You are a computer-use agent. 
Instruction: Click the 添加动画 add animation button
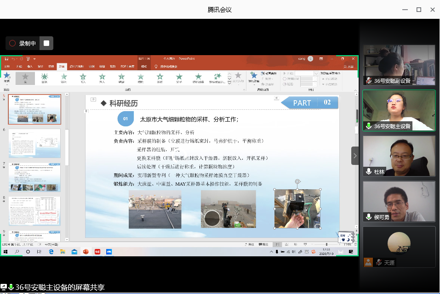coord(253,77)
